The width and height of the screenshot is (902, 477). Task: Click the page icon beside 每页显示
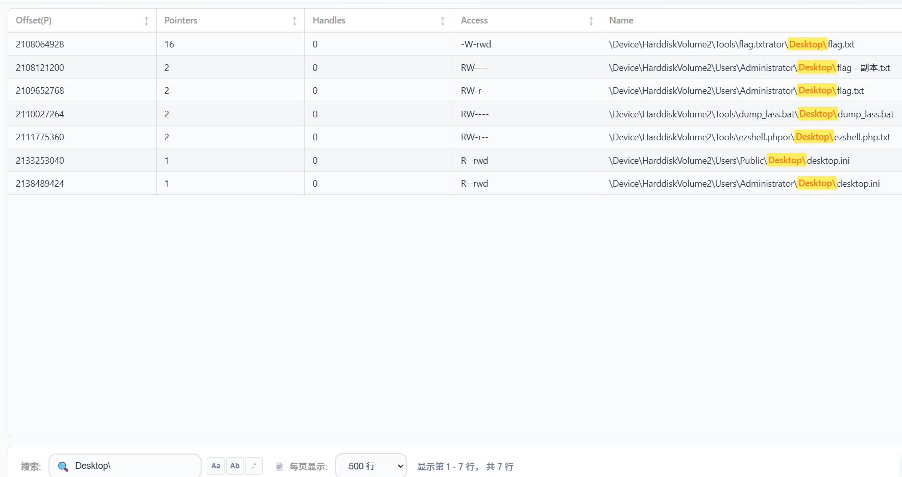click(279, 466)
